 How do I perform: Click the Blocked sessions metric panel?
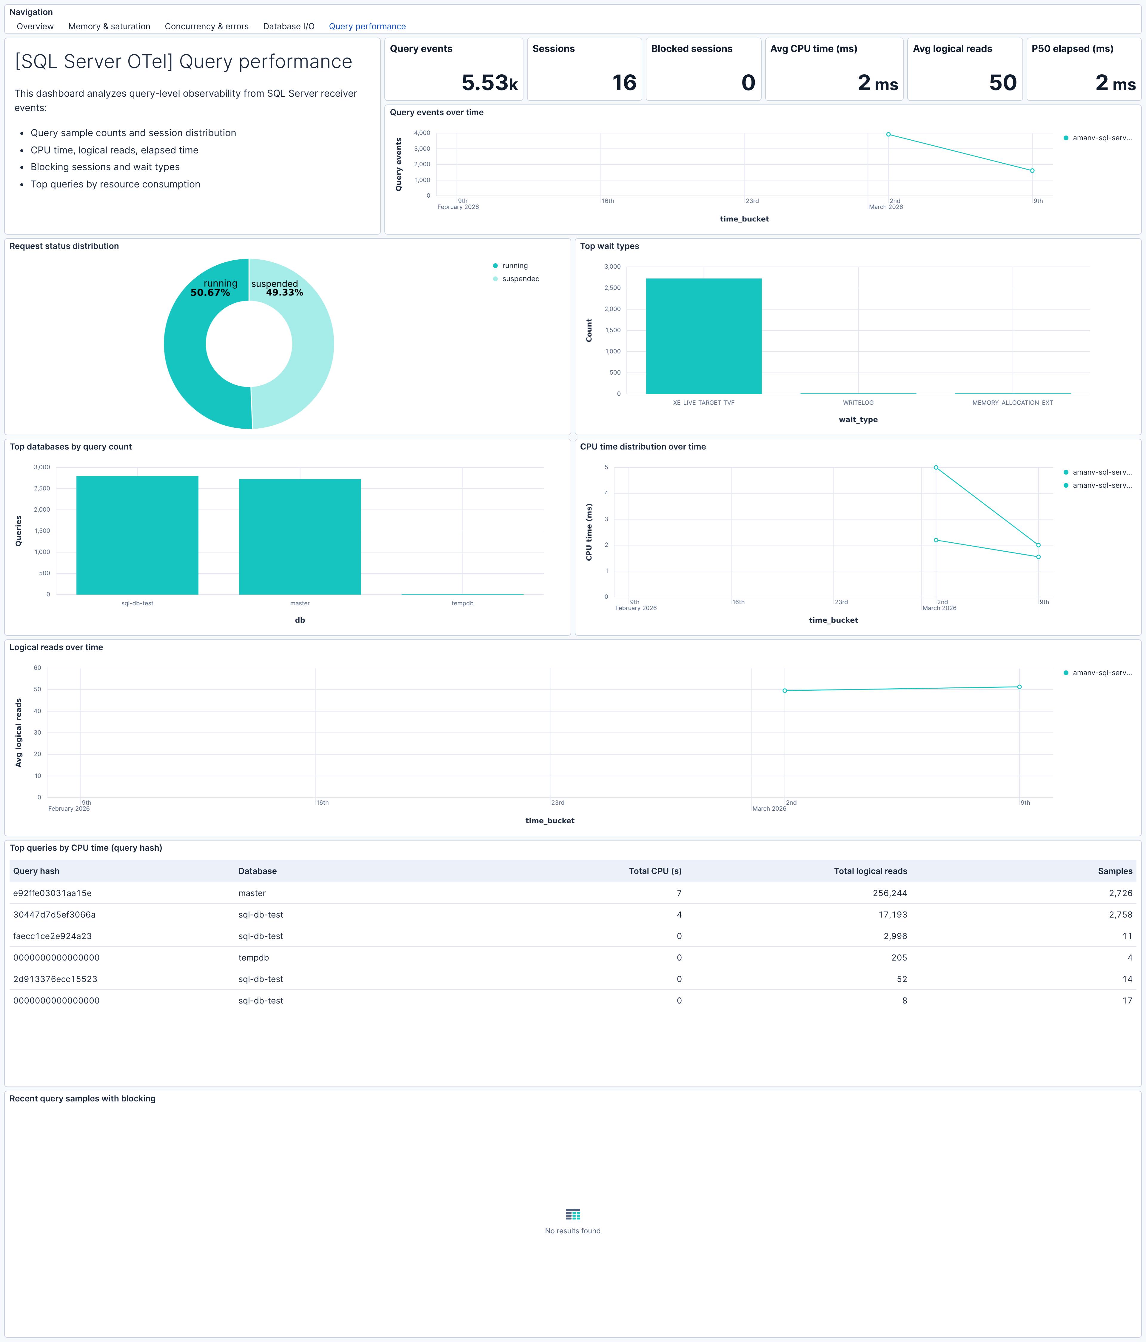[x=703, y=69]
